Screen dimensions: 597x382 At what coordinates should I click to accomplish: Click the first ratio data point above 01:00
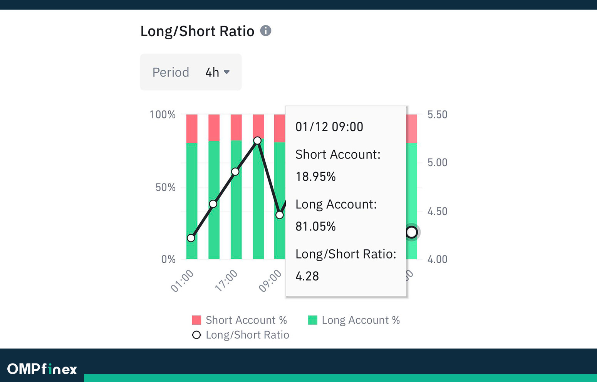pyautogui.click(x=191, y=238)
